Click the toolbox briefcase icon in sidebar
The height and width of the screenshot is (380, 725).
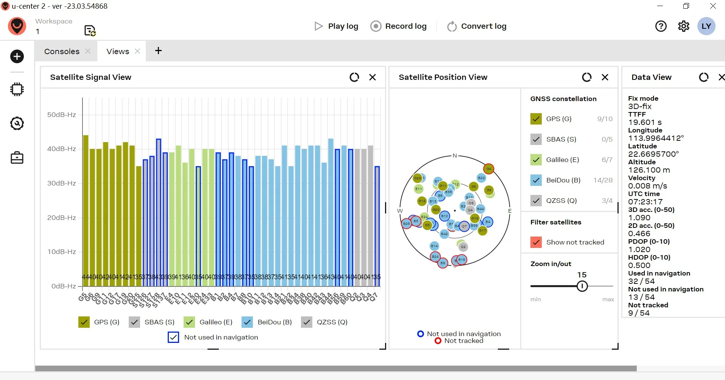17,157
